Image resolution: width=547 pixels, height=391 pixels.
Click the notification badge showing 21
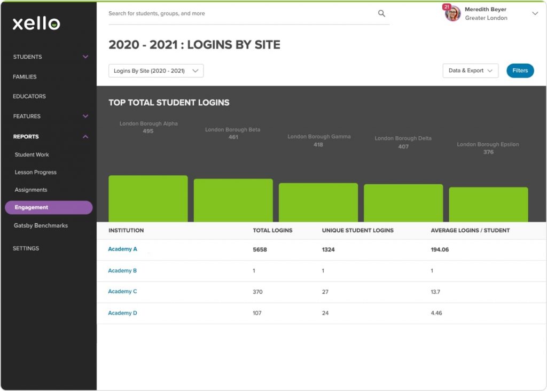[446, 7]
